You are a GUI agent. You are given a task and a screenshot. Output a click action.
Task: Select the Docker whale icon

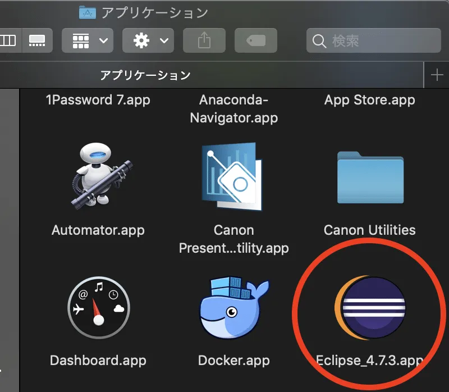234,307
